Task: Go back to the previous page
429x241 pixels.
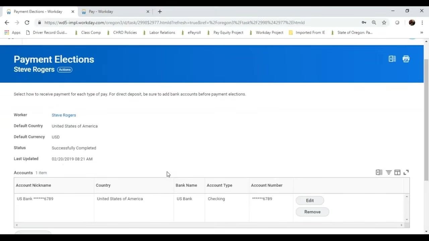Action: click(7, 22)
